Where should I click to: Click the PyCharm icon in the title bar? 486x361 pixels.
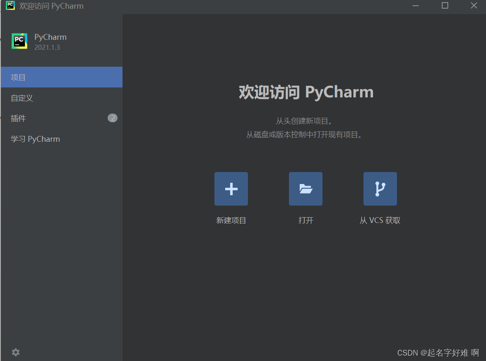[10, 5]
